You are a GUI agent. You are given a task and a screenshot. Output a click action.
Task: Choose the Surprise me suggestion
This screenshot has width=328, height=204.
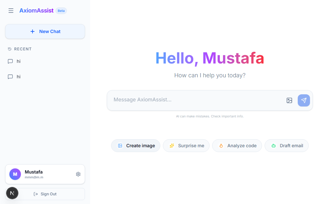coord(186,146)
